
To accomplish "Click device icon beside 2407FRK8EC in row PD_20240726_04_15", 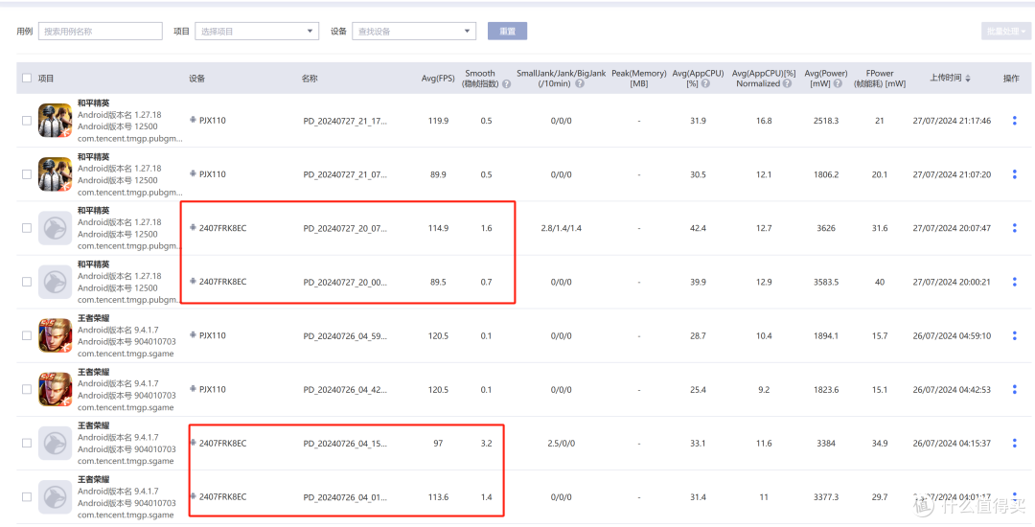I will [x=193, y=443].
